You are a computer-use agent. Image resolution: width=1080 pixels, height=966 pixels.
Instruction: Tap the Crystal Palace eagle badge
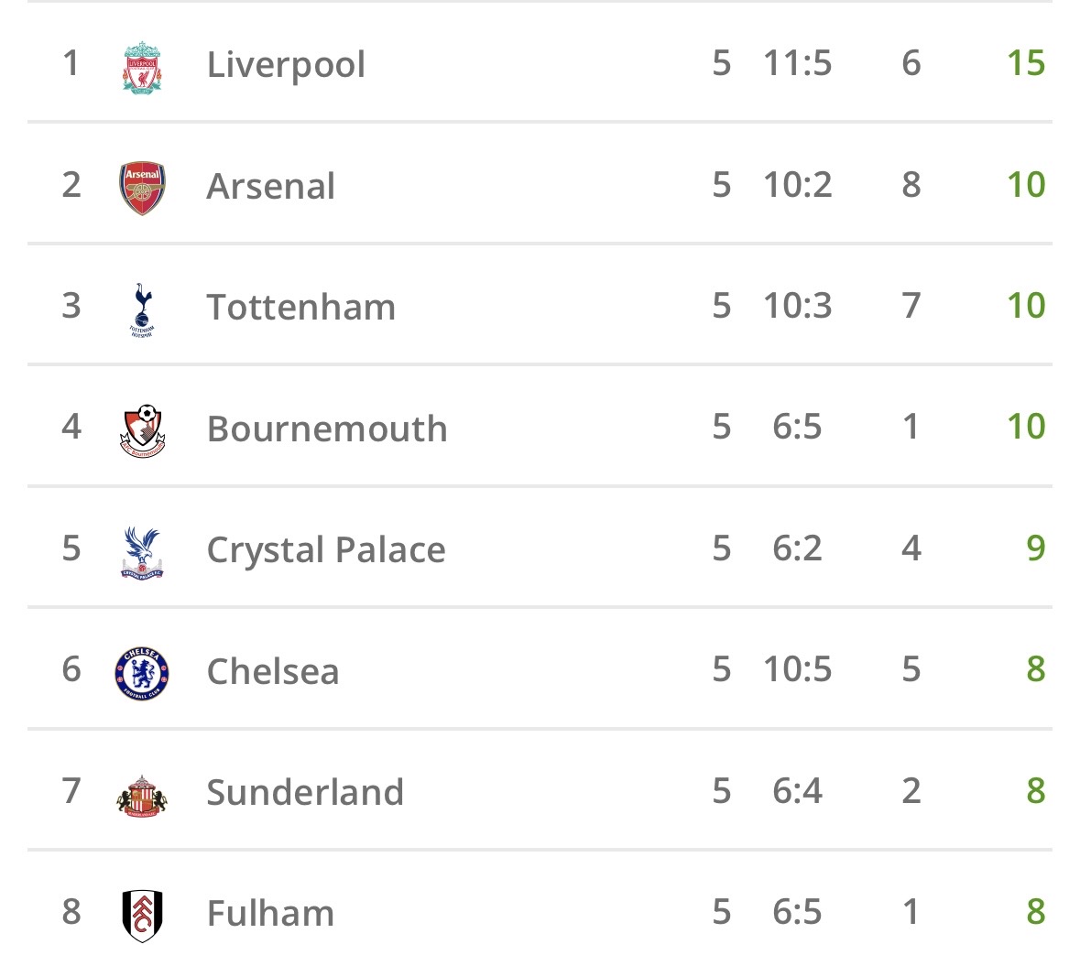point(142,551)
